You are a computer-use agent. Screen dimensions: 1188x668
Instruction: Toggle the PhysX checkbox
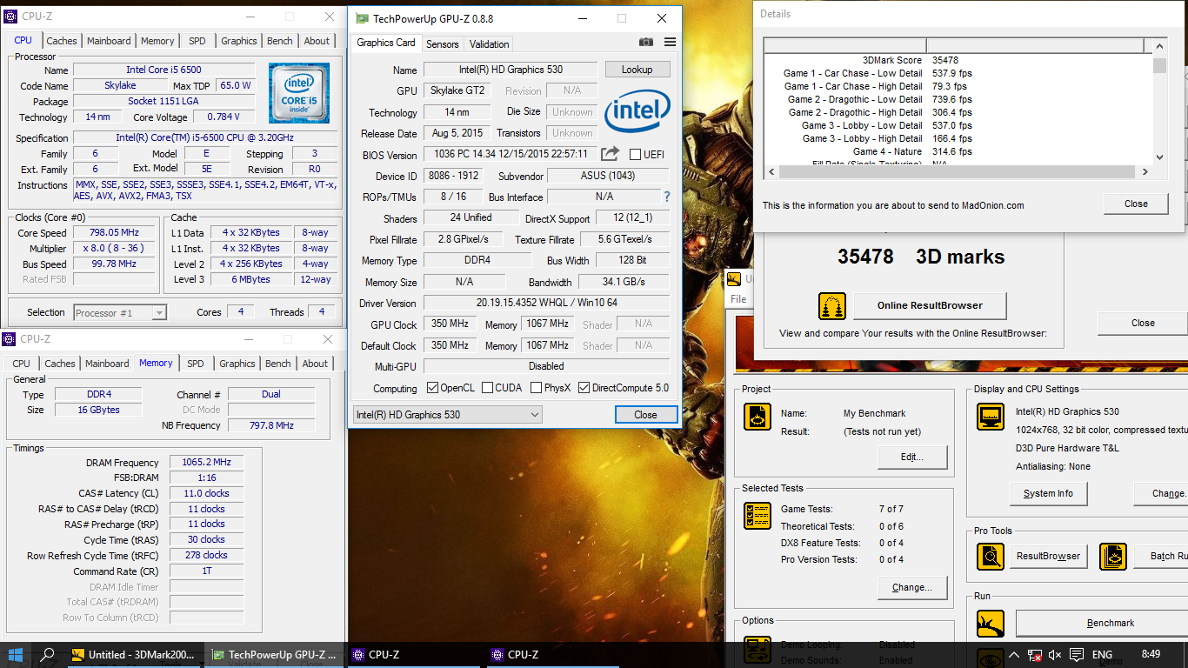[537, 388]
